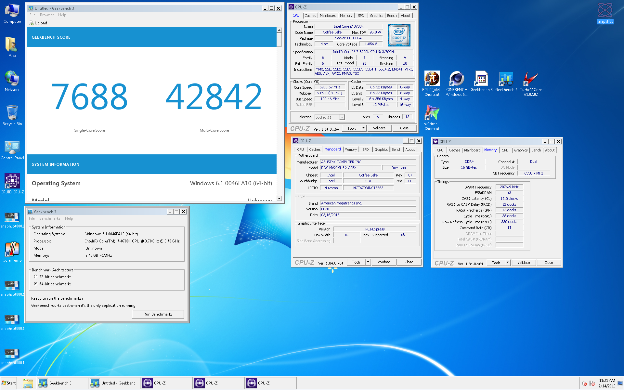Viewport: 624px width, 390px height.
Task: Click Tools button in Mainboard CPU-Z window
Action: coord(356,262)
